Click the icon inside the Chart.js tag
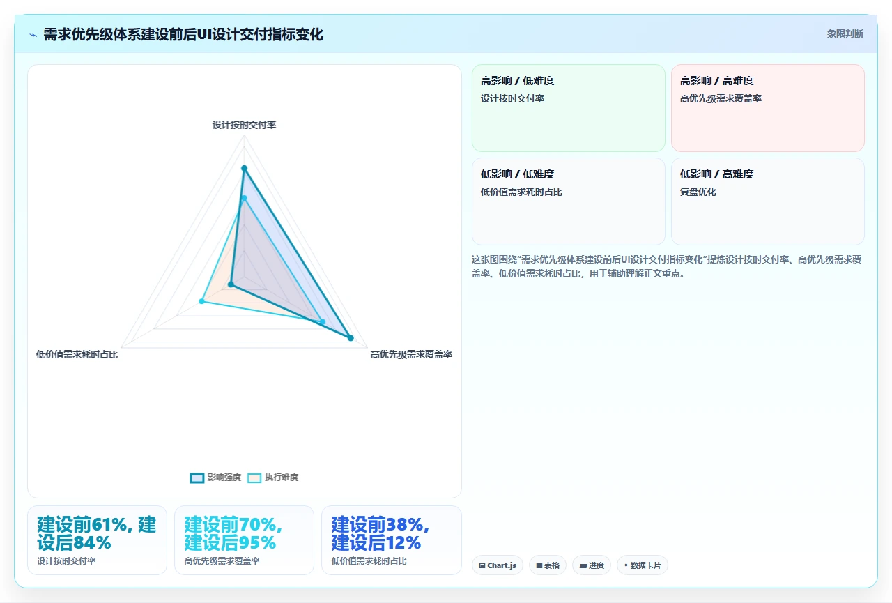Viewport: 892px width, 603px height. [482, 566]
